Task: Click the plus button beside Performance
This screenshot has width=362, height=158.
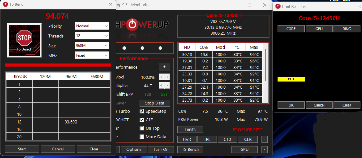Action: pos(164,67)
